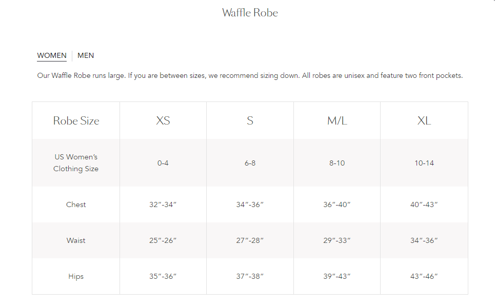
Task: Select the 0-4 clothing size cell
Action: pyautogui.click(x=163, y=162)
